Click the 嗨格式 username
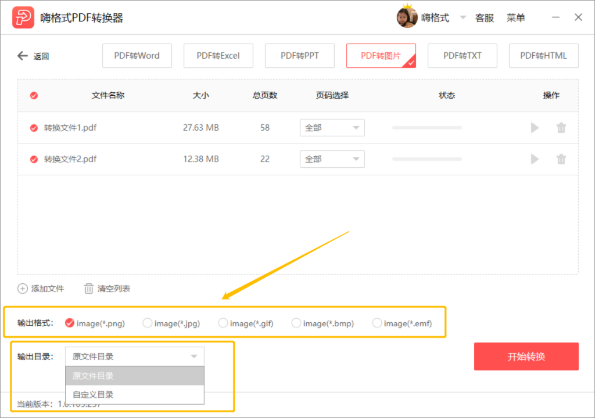Viewport: 595px width, 418px height. [x=435, y=18]
